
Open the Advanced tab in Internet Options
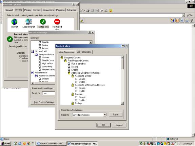click(x=72, y=10)
